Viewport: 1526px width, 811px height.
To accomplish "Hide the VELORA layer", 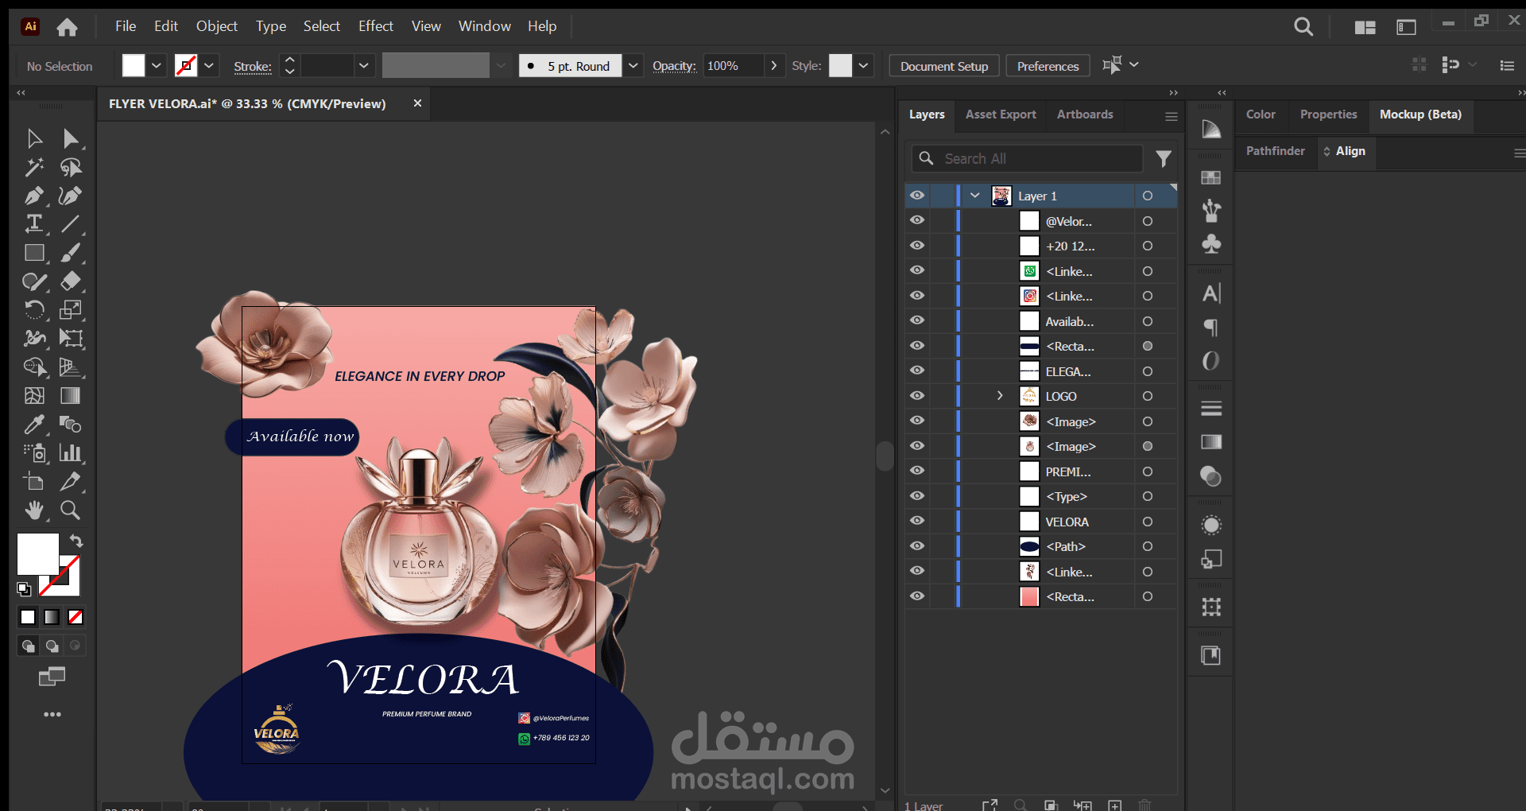I will [917, 521].
